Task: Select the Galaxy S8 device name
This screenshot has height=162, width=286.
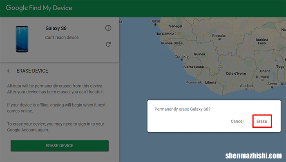Action: coord(56,29)
